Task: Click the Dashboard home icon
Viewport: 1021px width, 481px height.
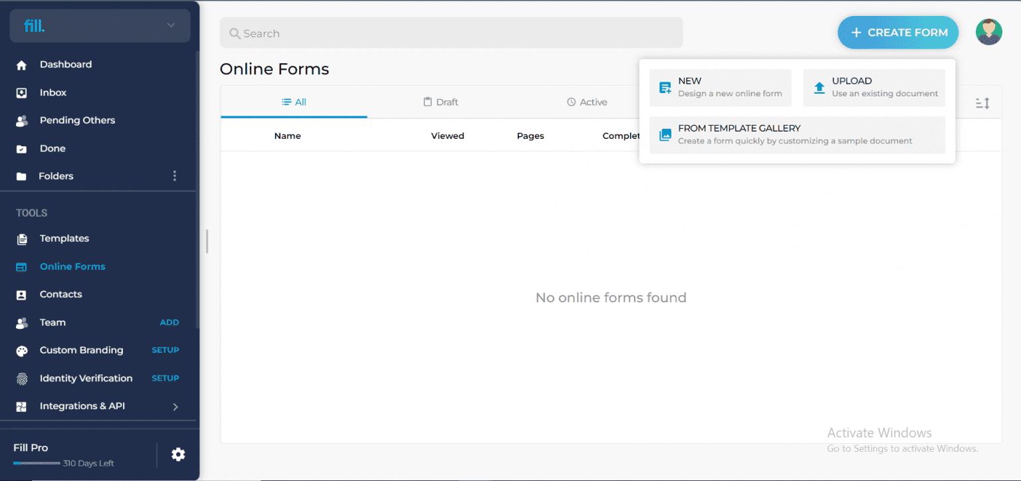Action: [x=23, y=64]
